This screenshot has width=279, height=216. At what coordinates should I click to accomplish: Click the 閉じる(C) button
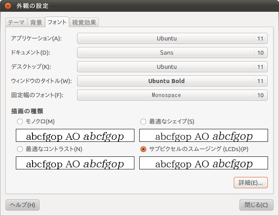[x=256, y=205]
